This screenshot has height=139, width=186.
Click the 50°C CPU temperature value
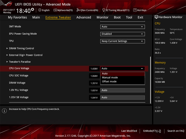pyautogui.click(x=172, y=33)
